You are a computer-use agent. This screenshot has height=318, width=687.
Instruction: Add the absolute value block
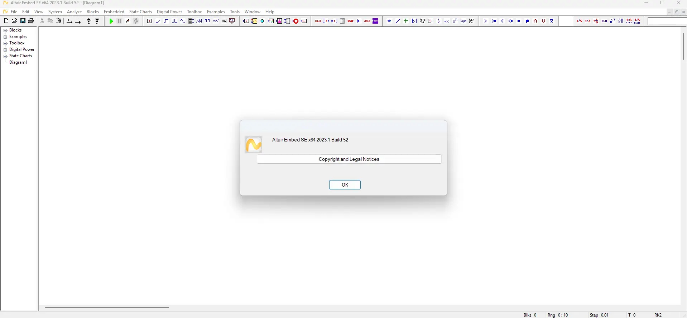click(414, 21)
